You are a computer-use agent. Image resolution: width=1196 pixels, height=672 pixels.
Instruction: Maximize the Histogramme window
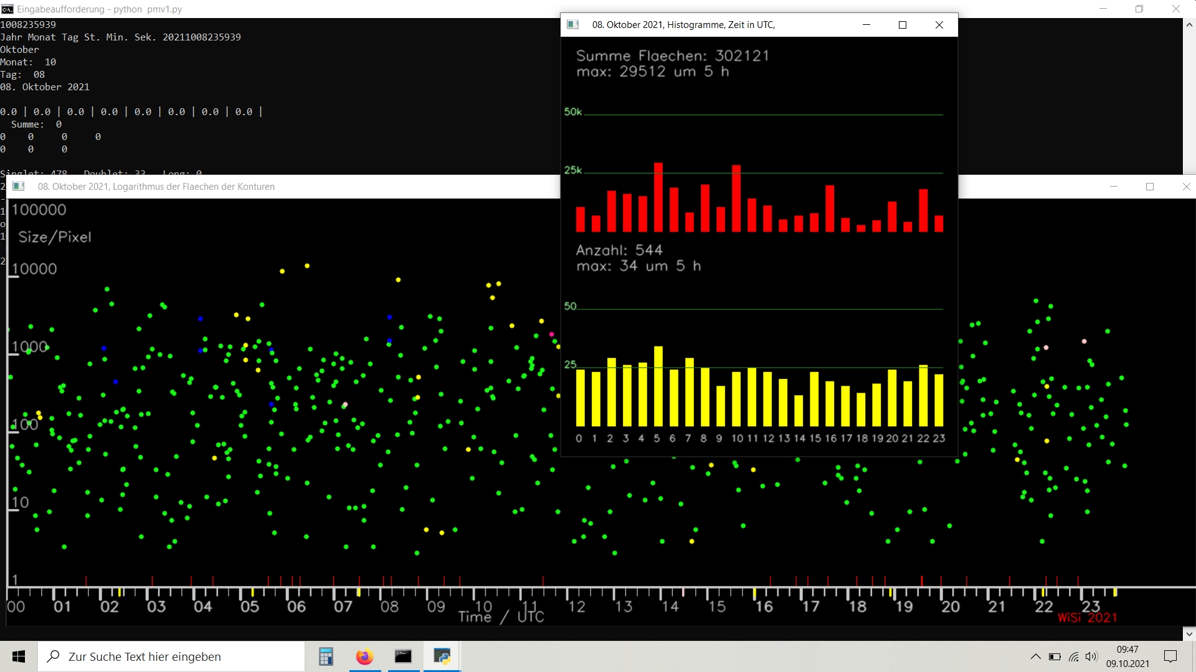click(903, 25)
